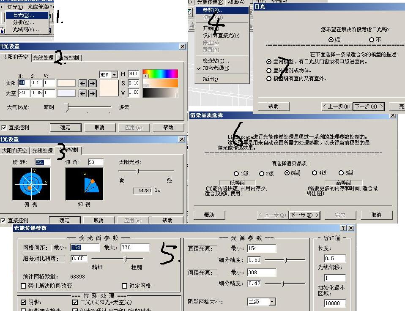Click 确定 in the 日光设置 dialog with 太阳光照
This screenshot has height=311, width=405.
[x=65, y=220]
